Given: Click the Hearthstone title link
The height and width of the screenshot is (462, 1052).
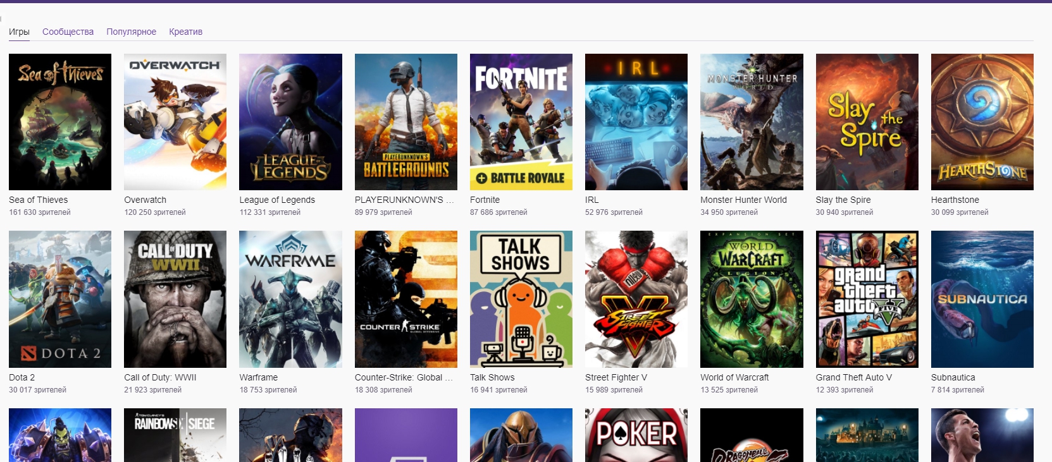Looking at the screenshot, I should (x=955, y=200).
